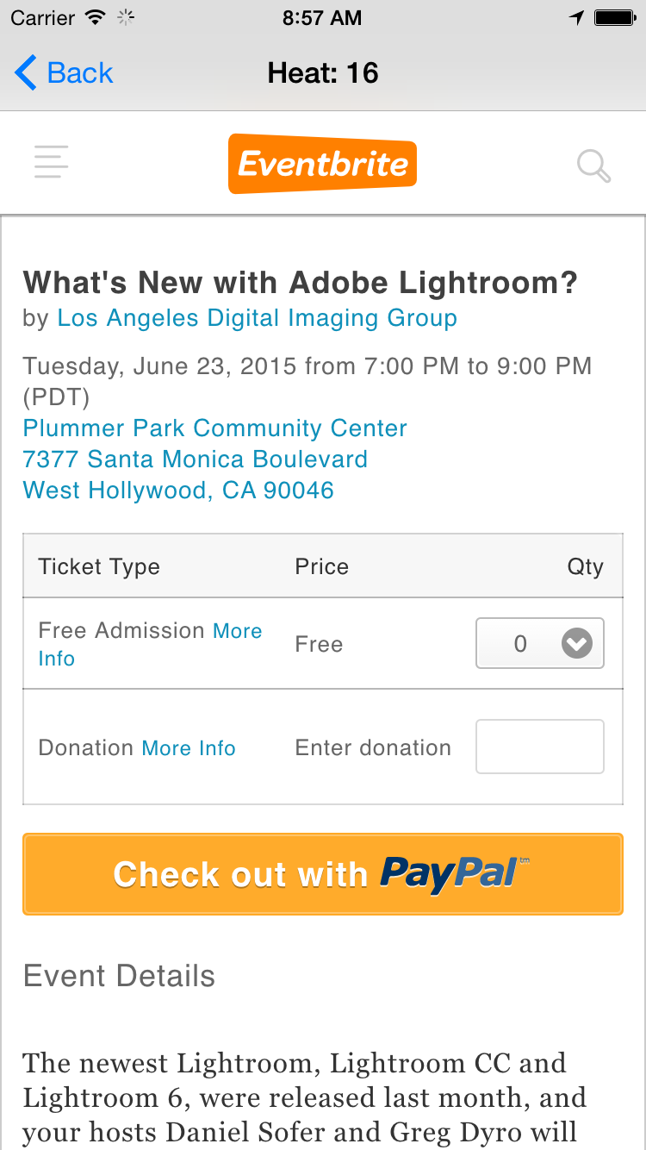Open the hamburger menu icon
Screen dimensions: 646x1150
(x=52, y=162)
